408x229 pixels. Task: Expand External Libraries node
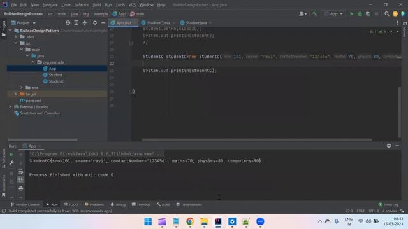pyautogui.click(x=10, y=106)
